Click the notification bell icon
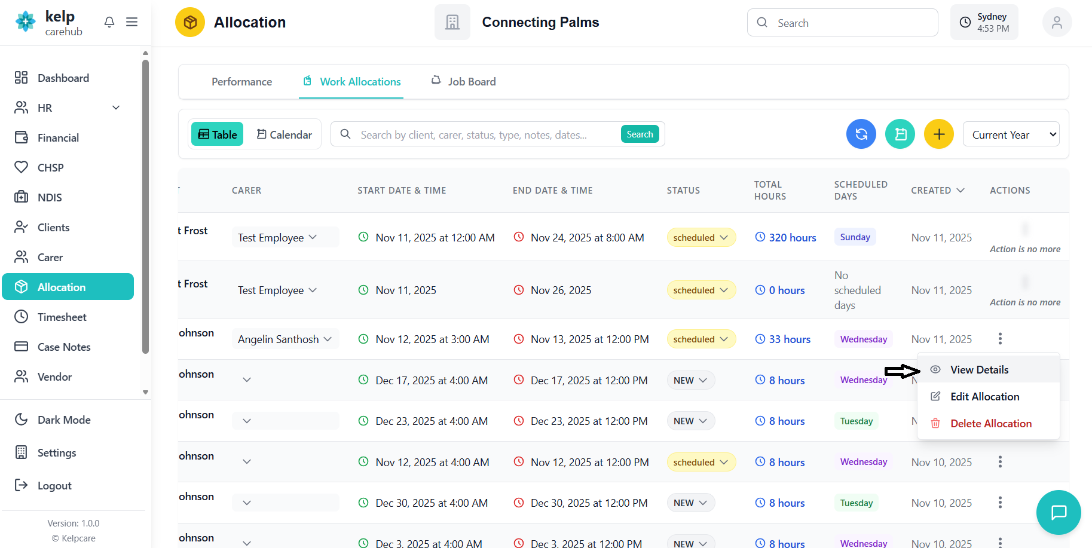This screenshot has width=1092, height=548. (109, 22)
